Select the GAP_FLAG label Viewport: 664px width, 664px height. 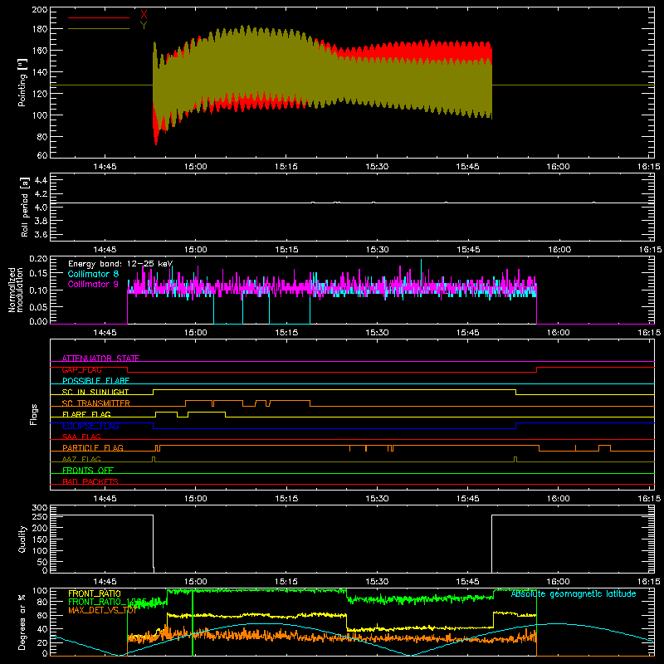coord(81,369)
